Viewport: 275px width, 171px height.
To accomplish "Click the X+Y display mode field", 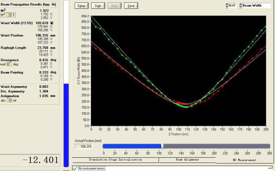I will click(x=233, y=6).
